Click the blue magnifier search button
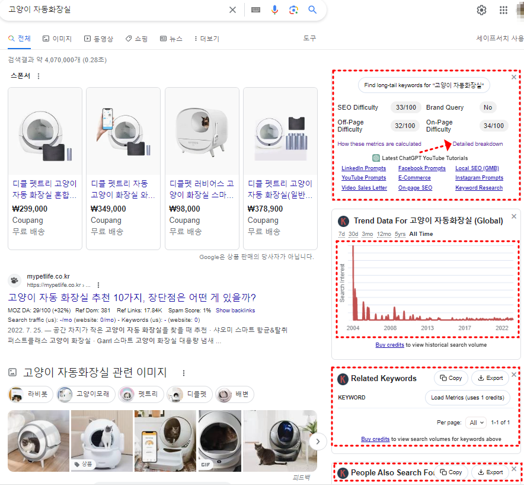 [312, 9]
